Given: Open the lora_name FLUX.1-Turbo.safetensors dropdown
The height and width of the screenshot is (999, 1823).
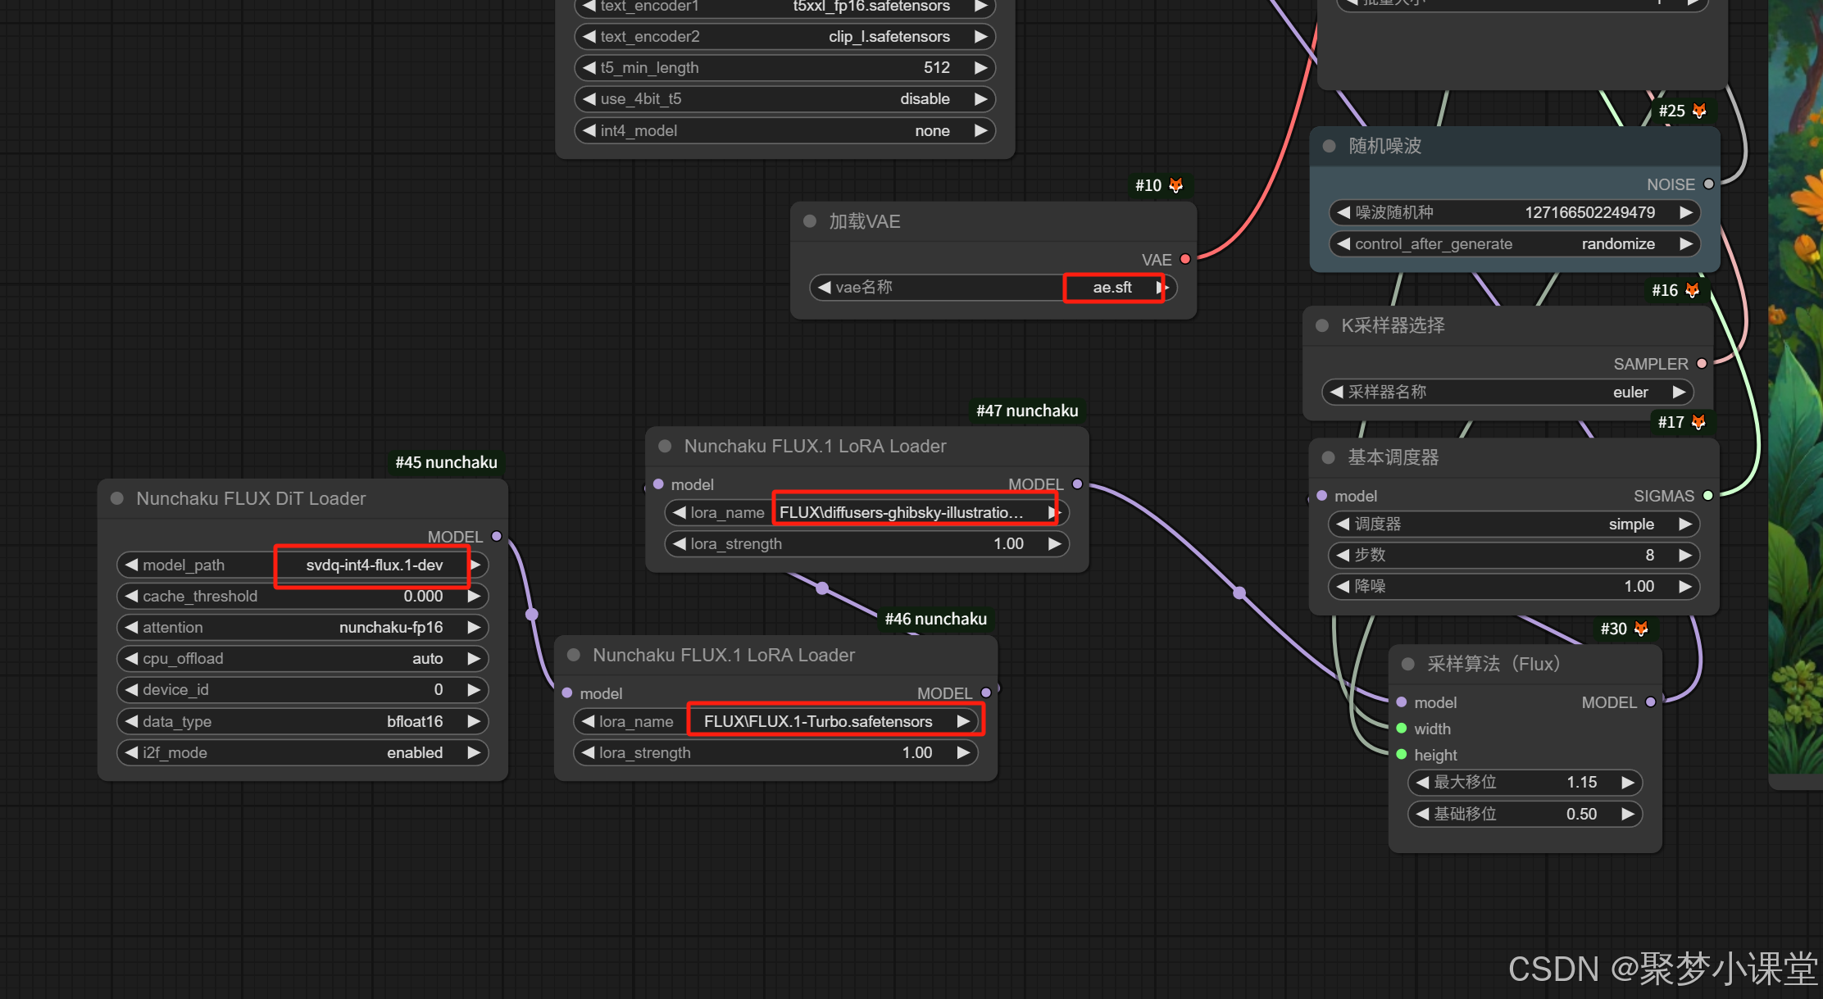Looking at the screenshot, I should coord(817,721).
